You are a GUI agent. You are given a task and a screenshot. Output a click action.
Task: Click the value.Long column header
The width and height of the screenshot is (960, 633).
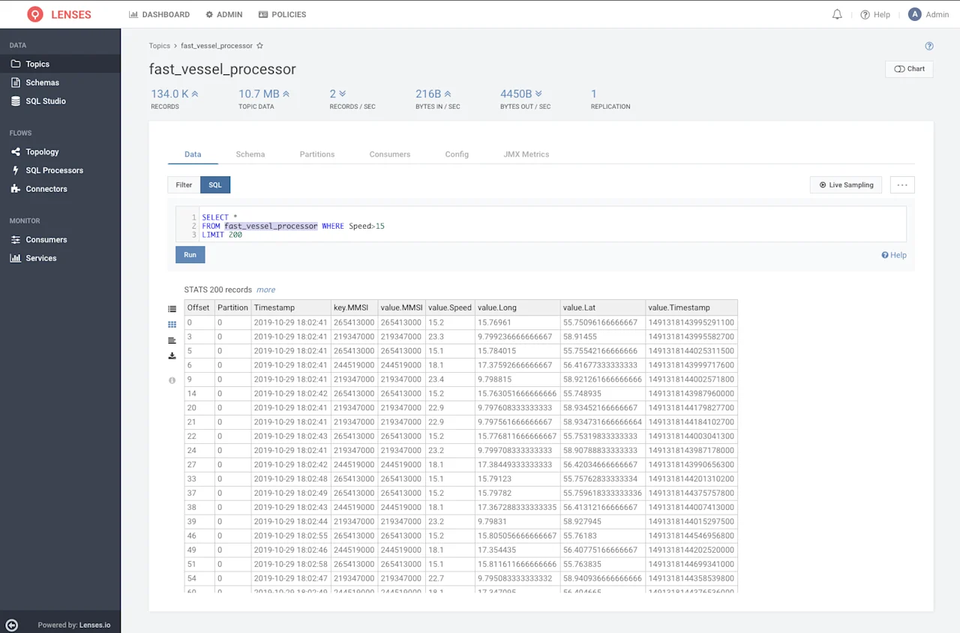coord(517,307)
